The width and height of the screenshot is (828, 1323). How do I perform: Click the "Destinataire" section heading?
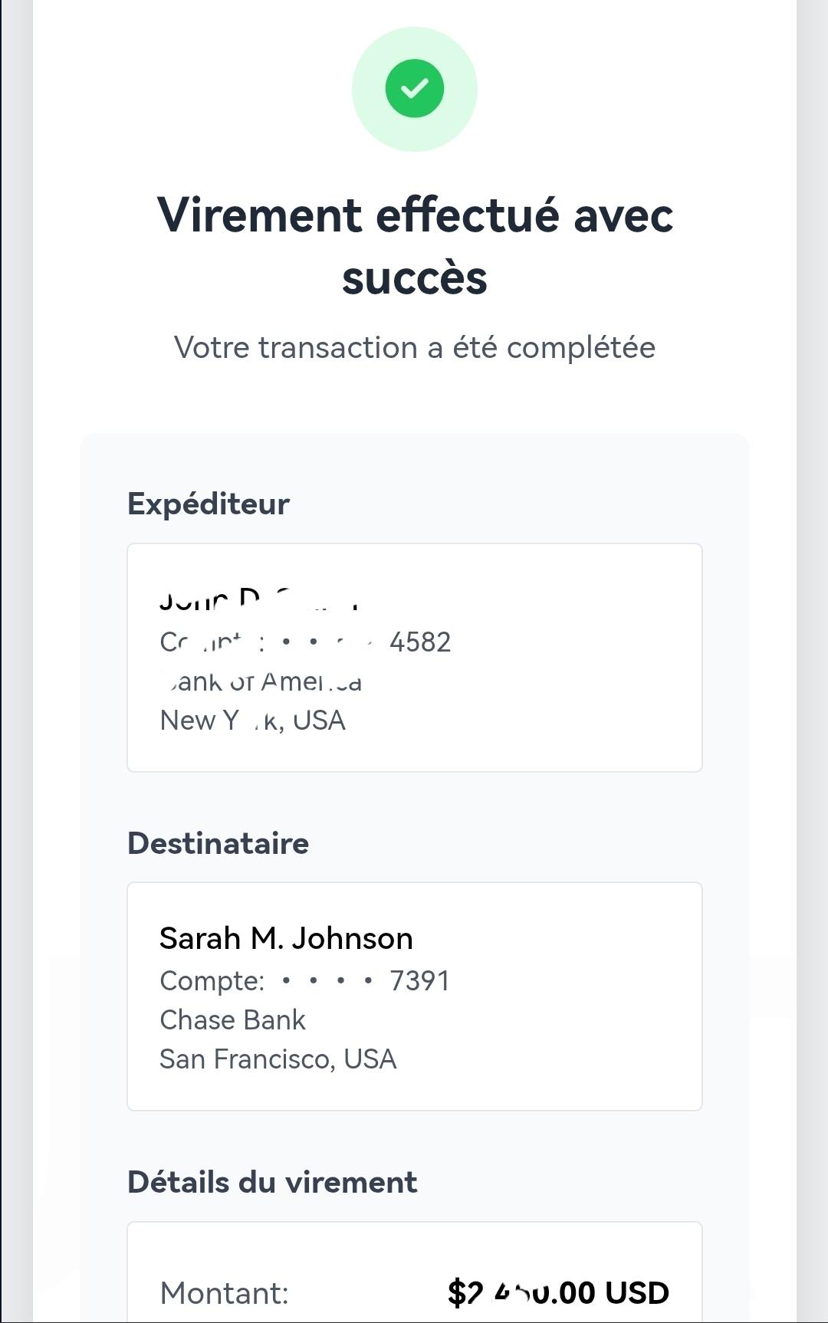[218, 843]
